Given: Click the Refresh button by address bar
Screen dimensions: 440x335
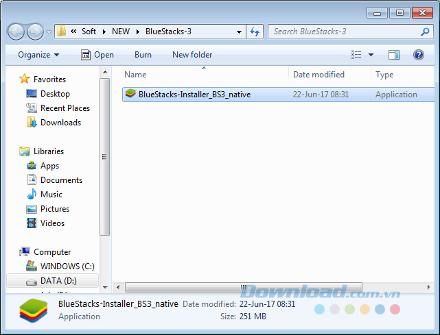Looking at the screenshot, I should 255,32.
